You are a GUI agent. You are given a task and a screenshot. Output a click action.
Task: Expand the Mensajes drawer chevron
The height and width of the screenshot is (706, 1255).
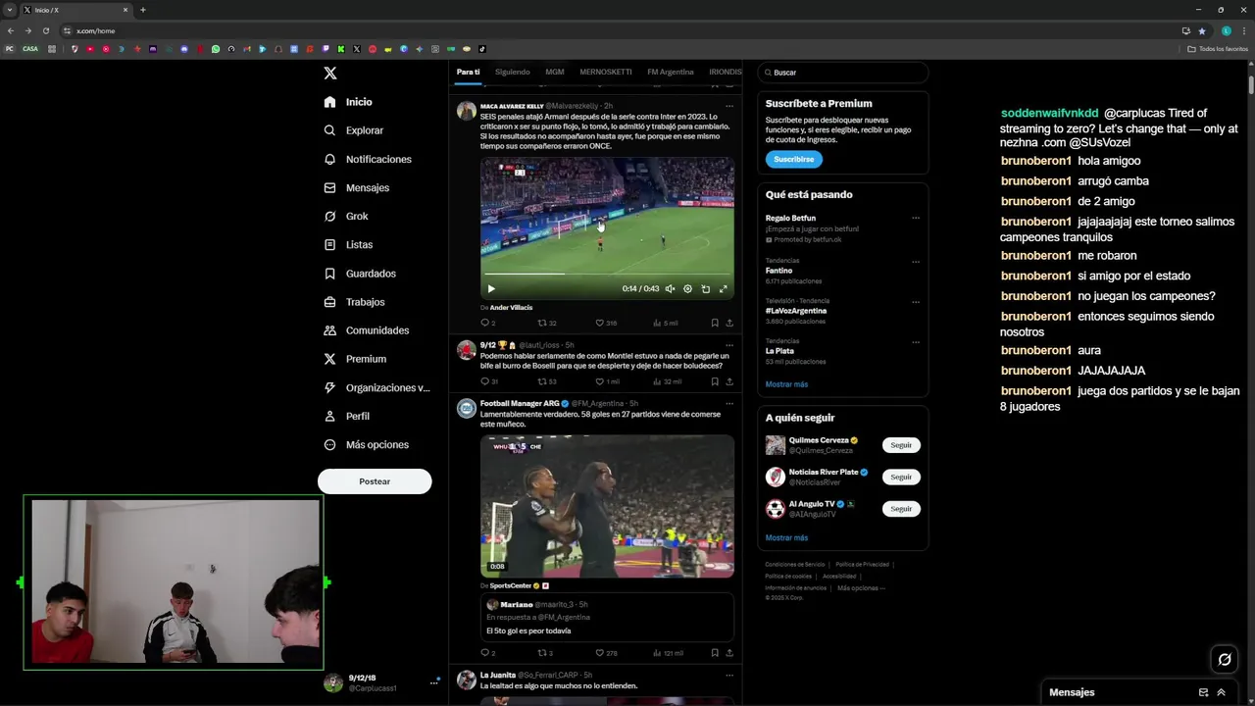point(1221,692)
